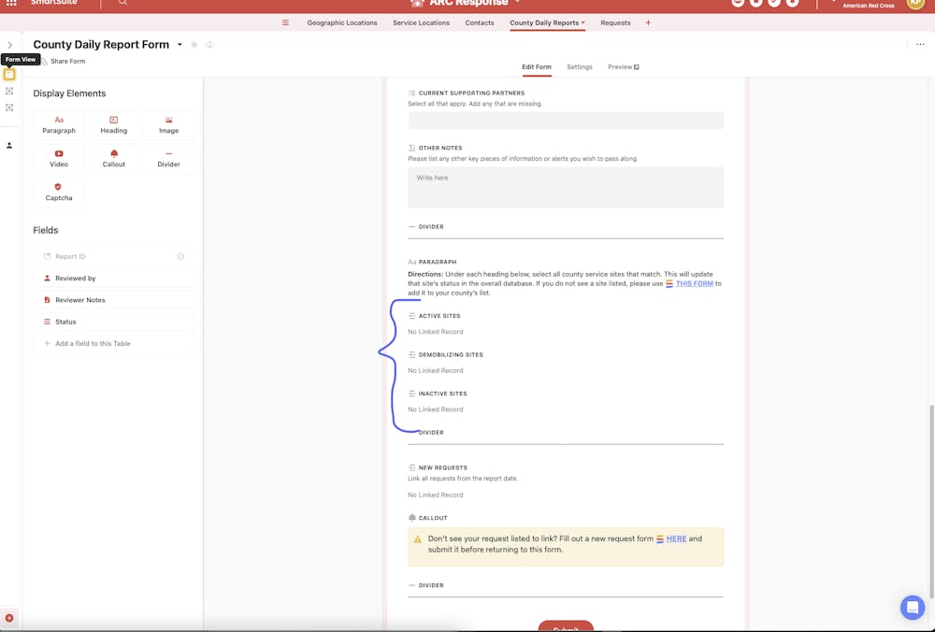935x632 pixels.
Task: Select the Paragraph display element
Action: [x=58, y=124]
